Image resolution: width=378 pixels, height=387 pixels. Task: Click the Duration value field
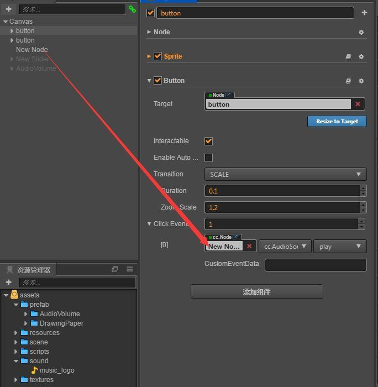[282, 191]
